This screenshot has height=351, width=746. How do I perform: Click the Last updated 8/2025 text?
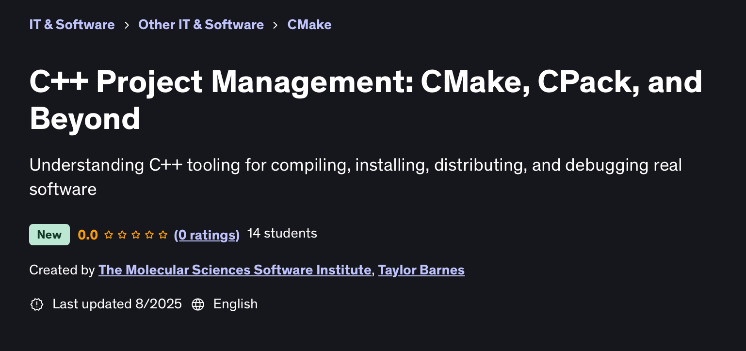coord(117,304)
